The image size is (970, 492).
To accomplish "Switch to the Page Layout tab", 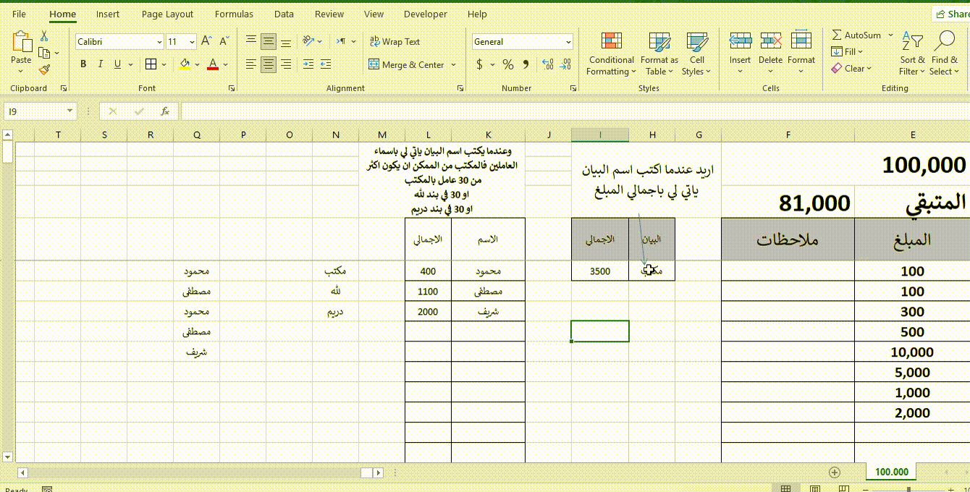I will coord(167,14).
